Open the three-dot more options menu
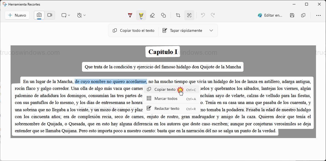 318,15
